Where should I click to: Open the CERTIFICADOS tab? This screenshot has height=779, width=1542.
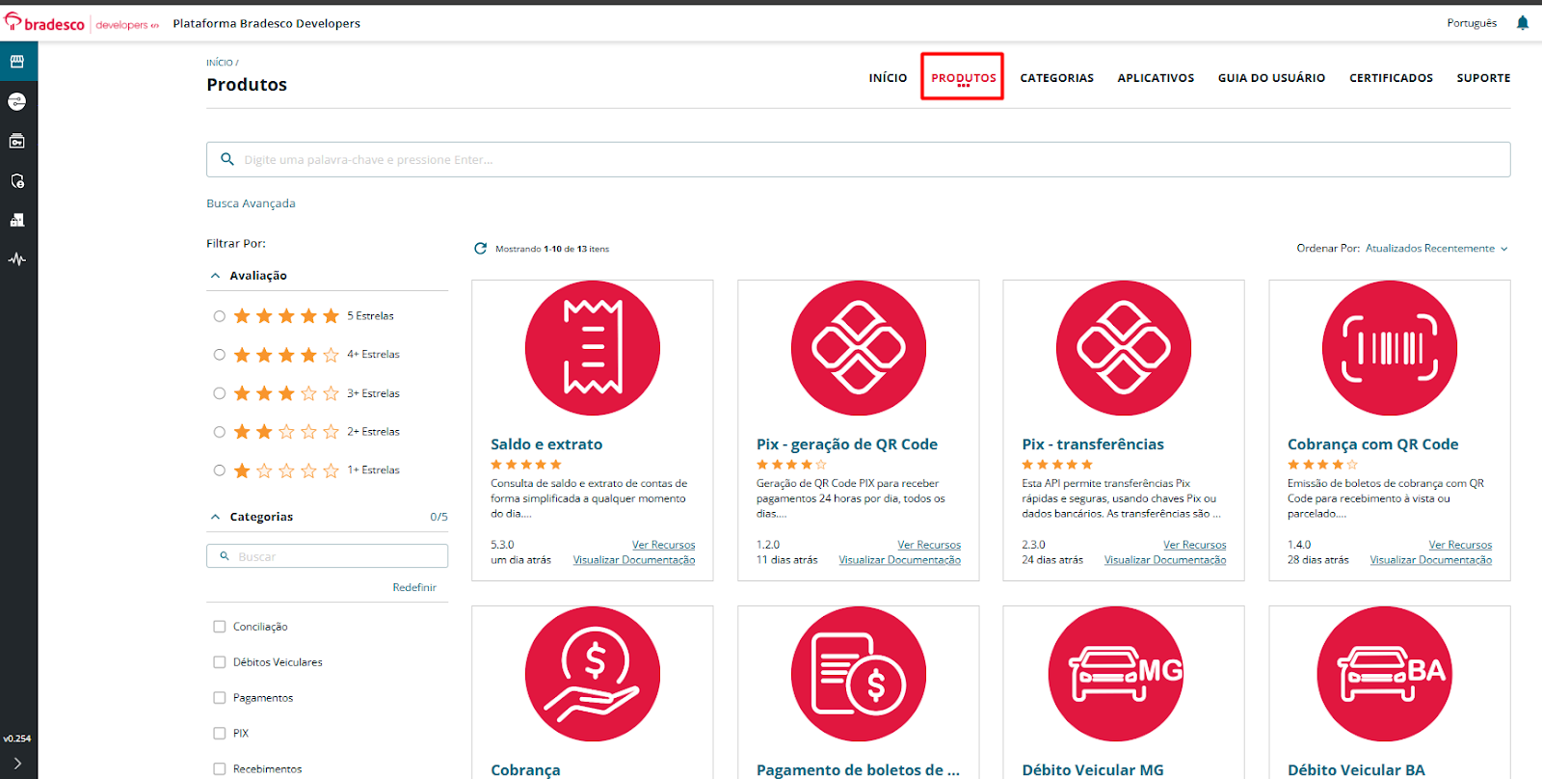[1391, 78]
